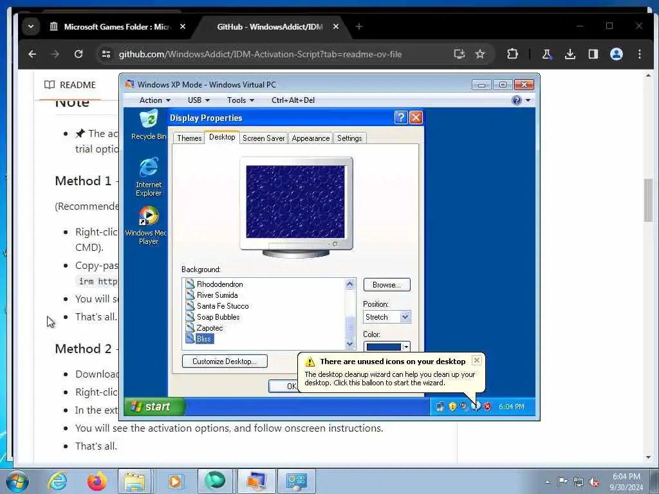This screenshot has height=494, width=659.
Task: Select River Sumida background
Action: click(217, 295)
